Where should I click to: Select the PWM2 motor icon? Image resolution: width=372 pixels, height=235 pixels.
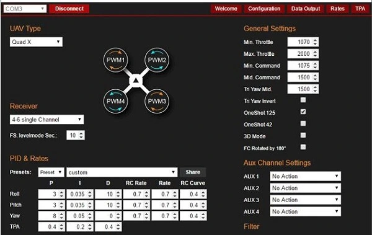(x=157, y=60)
